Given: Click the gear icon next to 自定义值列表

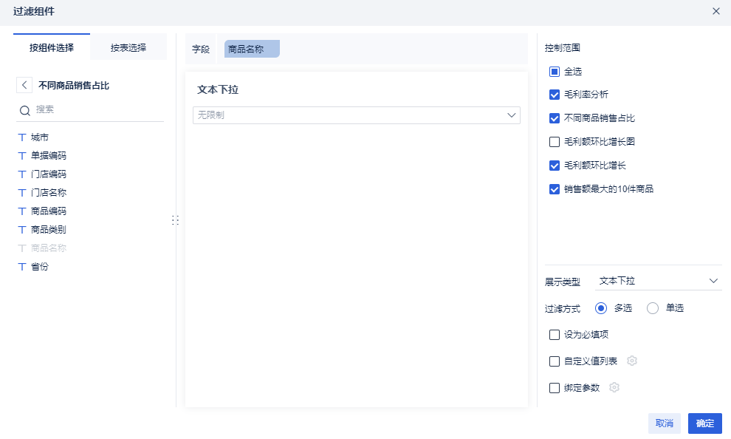Looking at the screenshot, I should click(632, 361).
